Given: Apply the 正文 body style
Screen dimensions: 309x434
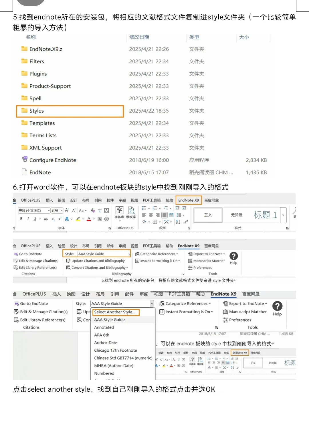Looking at the screenshot, I should click(x=208, y=215).
